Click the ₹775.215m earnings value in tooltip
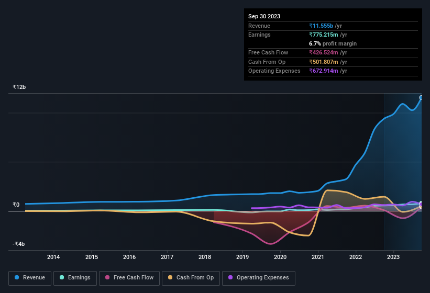430x293 pixels. tap(324, 35)
